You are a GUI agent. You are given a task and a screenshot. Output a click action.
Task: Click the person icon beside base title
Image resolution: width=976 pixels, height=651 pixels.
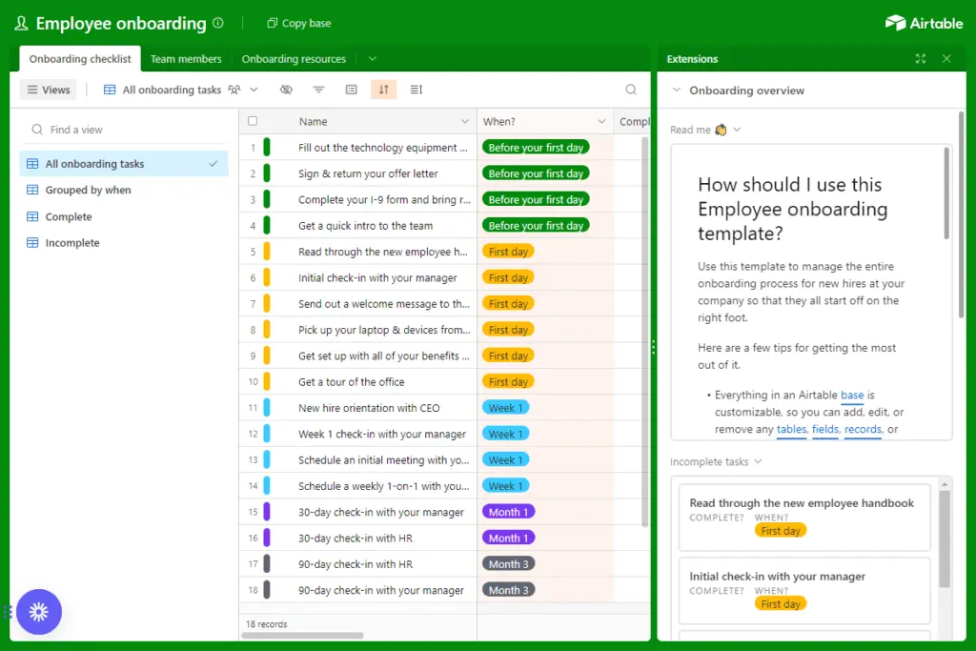21,23
